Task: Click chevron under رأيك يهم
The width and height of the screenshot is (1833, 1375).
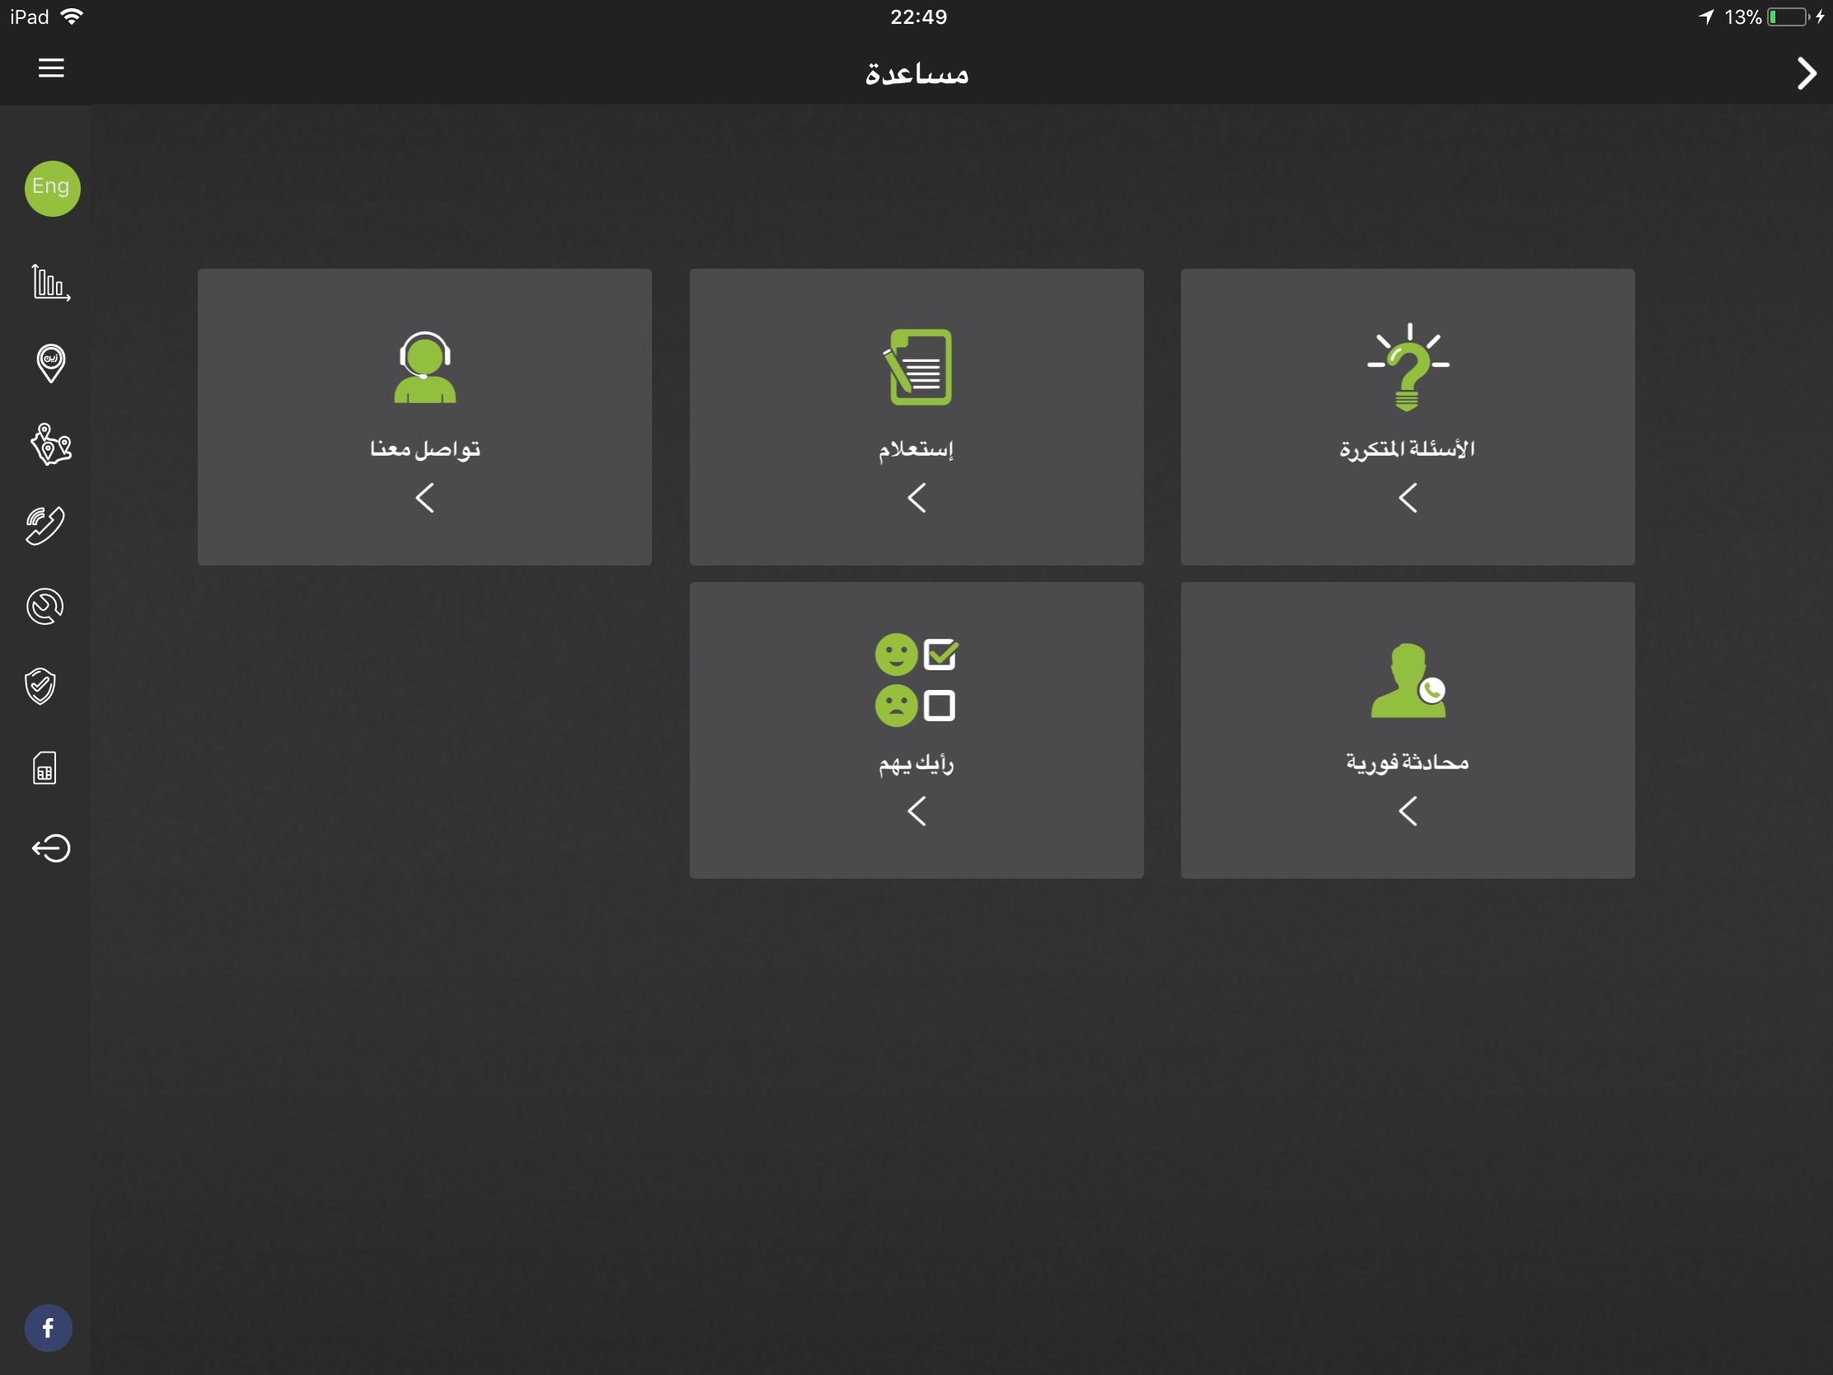Action: click(x=916, y=810)
